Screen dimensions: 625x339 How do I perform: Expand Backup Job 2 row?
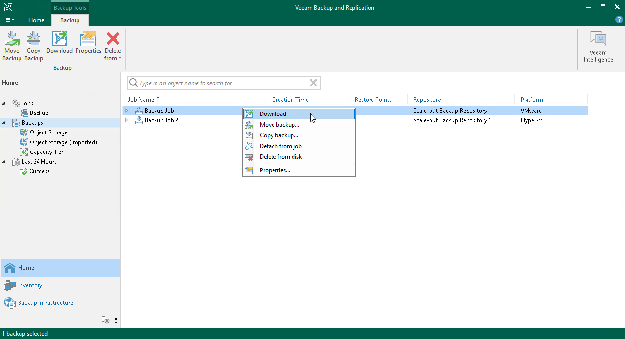click(127, 120)
